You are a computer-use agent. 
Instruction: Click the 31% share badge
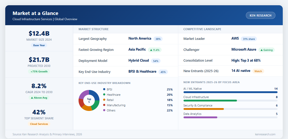[x=249, y=39]
